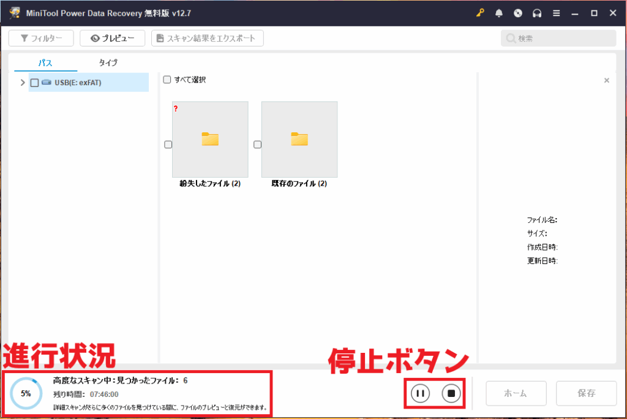The width and height of the screenshot is (627, 419).
Task: Click the key icon to register license
Action: coord(481,13)
